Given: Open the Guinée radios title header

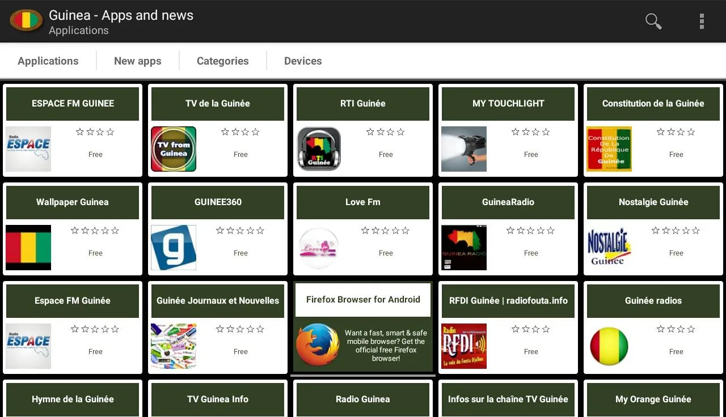Looking at the screenshot, I should click(653, 301).
